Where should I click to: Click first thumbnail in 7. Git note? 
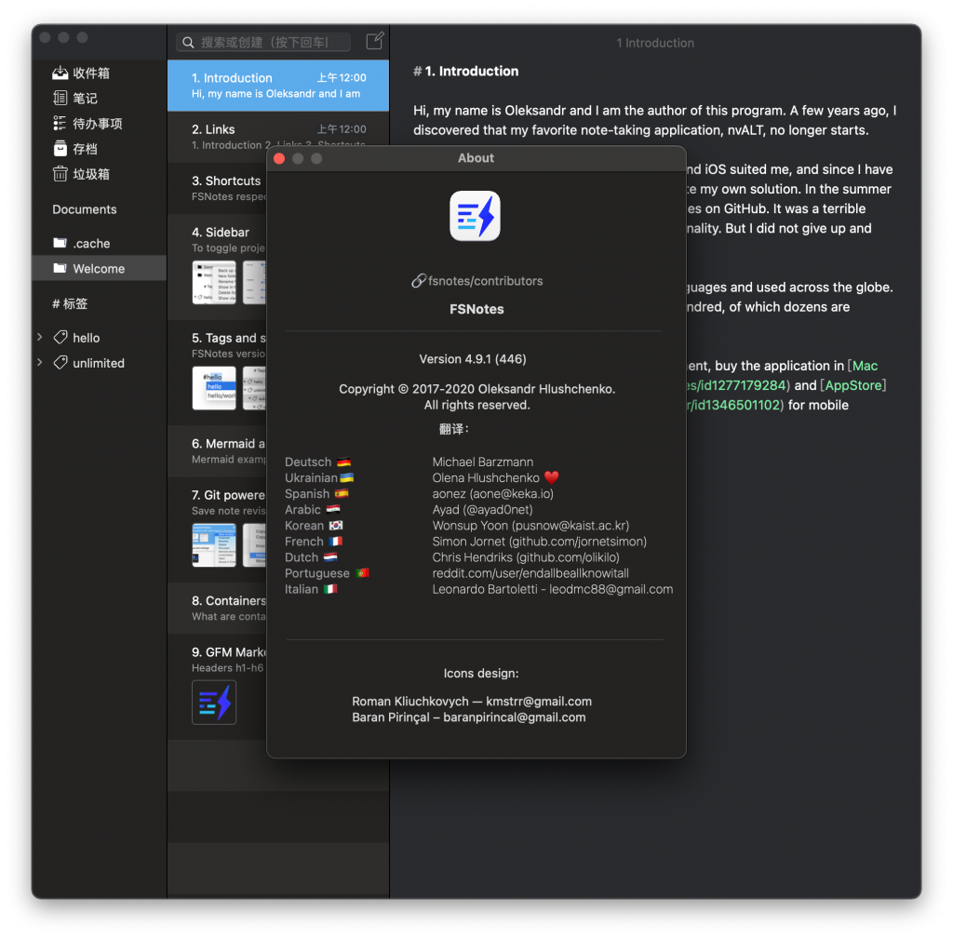pos(214,545)
